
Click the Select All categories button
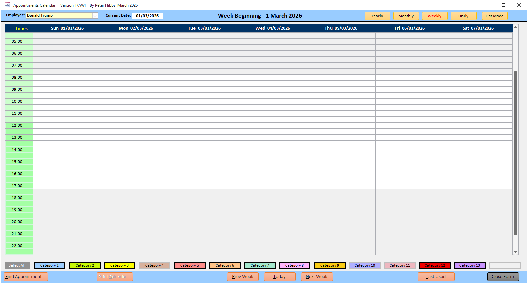pos(17,265)
